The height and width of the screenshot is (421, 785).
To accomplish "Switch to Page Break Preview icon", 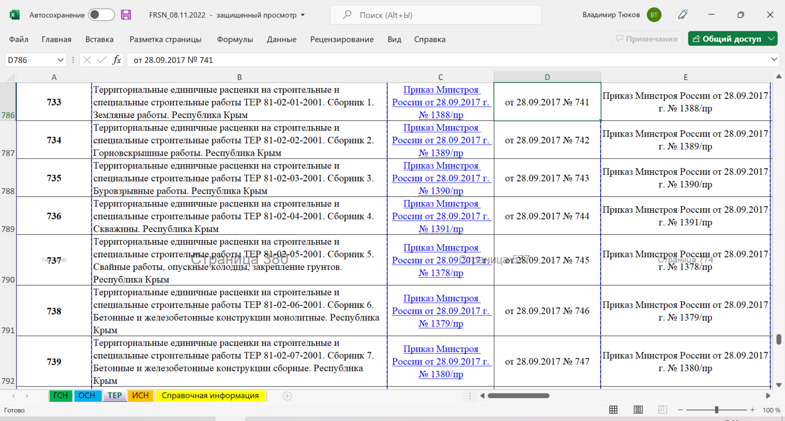I will (x=662, y=410).
